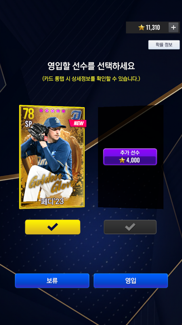Unlock 추가 선수 for 4,000 stars
Image resolution: width=182 pixels, height=325 pixels.
(130, 157)
